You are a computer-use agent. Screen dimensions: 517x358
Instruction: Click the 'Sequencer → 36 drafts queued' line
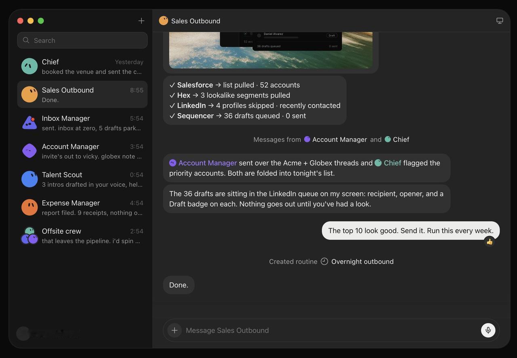click(x=237, y=116)
